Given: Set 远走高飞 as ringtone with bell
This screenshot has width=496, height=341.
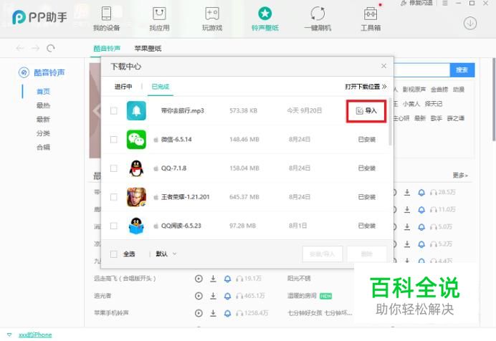Looking at the screenshot, I should click(227, 279).
